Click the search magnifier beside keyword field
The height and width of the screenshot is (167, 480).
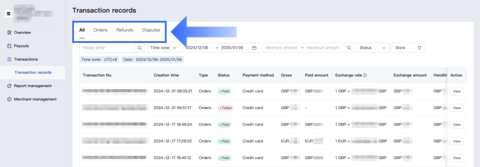click(x=139, y=48)
